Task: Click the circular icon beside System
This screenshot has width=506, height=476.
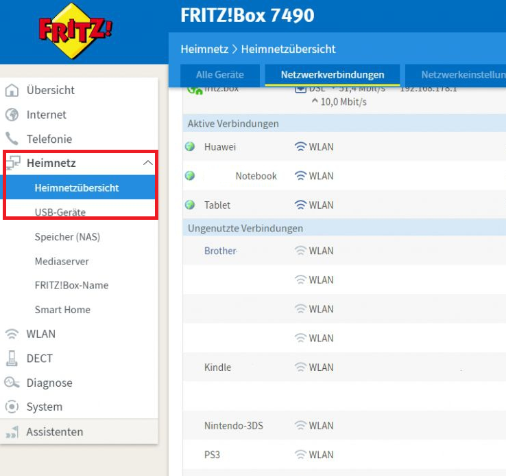Action: click(12, 407)
